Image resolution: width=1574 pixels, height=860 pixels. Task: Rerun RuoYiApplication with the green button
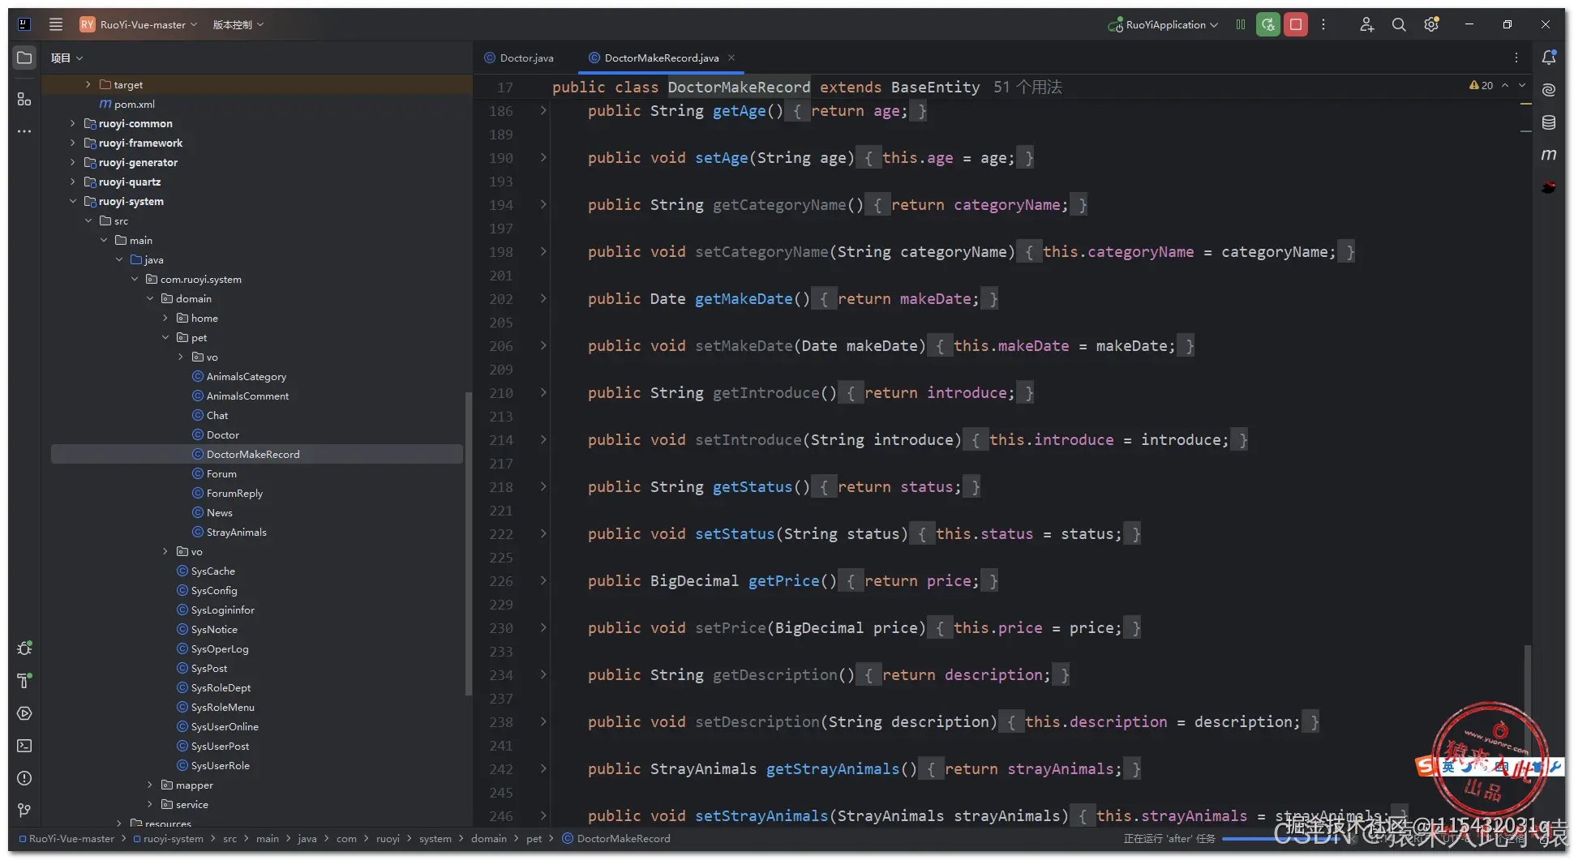1268,24
